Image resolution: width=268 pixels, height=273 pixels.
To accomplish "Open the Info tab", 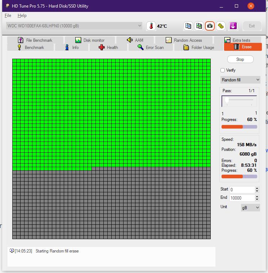I will click(x=72, y=47).
